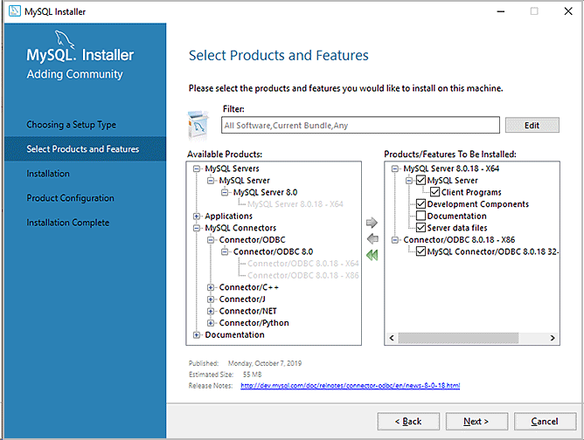Image resolution: width=584 pixels, height=440 pixels.
Task: Open the Installation Complete step
Action: tap(68, 223)
